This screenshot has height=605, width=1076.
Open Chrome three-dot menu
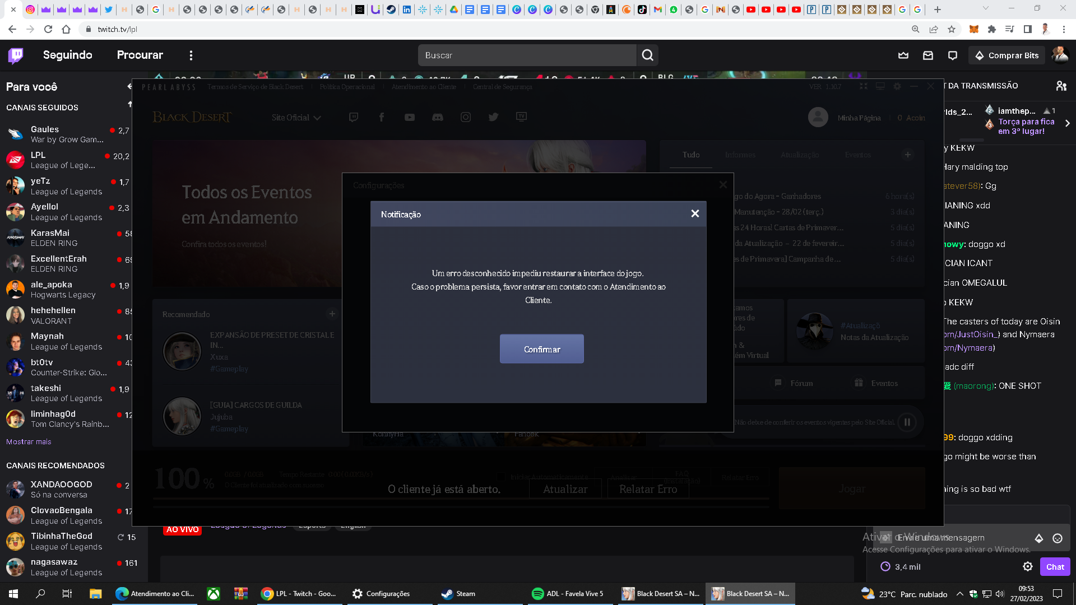pos(1064,29)
